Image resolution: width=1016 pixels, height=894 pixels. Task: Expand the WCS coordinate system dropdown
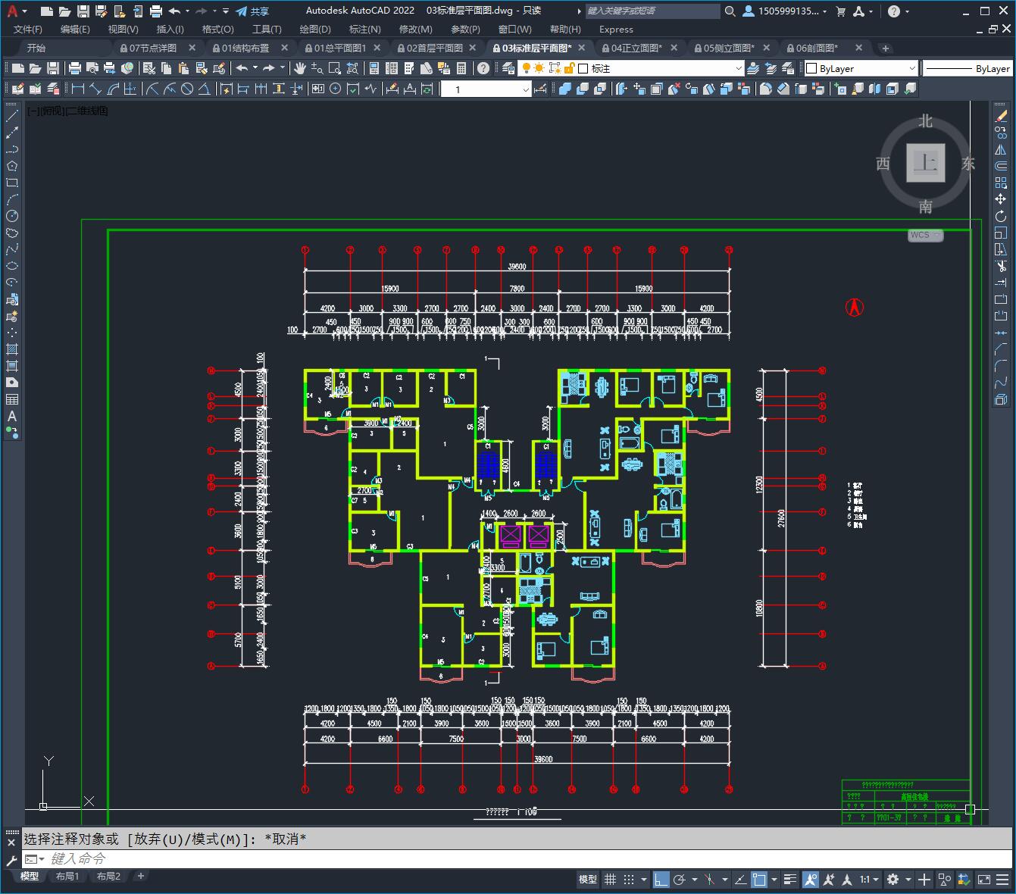click(926, 235)
